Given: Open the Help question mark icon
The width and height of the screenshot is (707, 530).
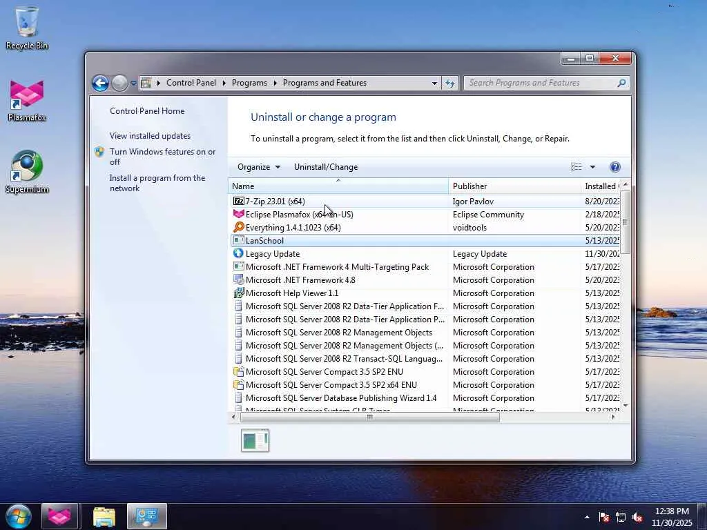Looking at the screenshot, I should 614,167.
